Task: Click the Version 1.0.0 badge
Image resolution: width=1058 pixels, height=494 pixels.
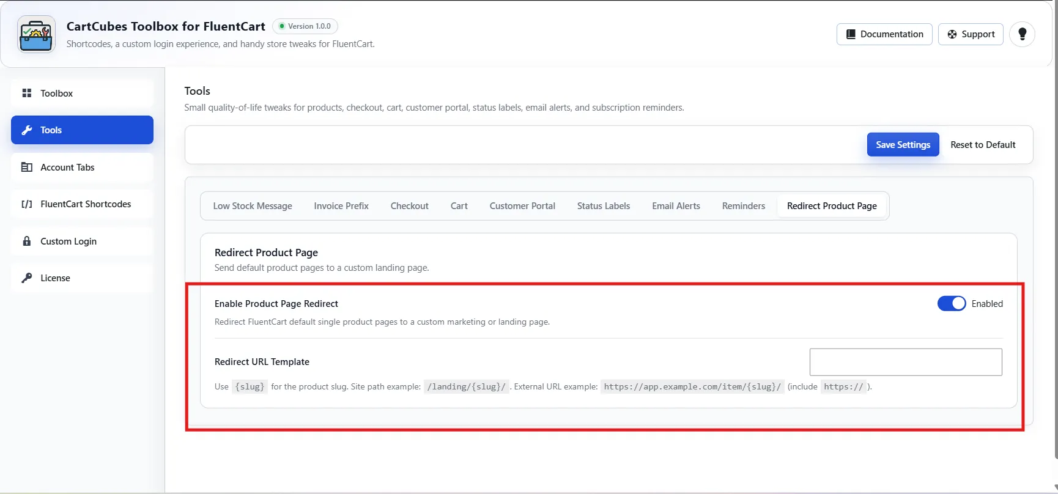Action: point(305,26)
